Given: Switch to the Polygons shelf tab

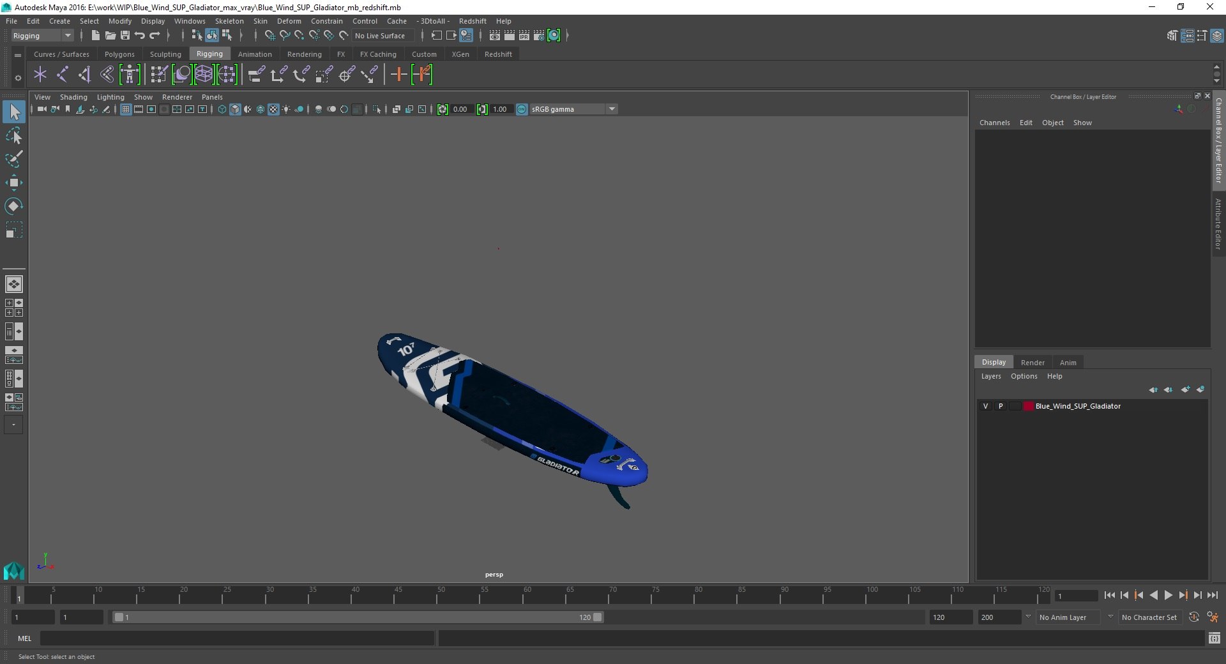Looking at the screenshot, I should coord(119,54).
